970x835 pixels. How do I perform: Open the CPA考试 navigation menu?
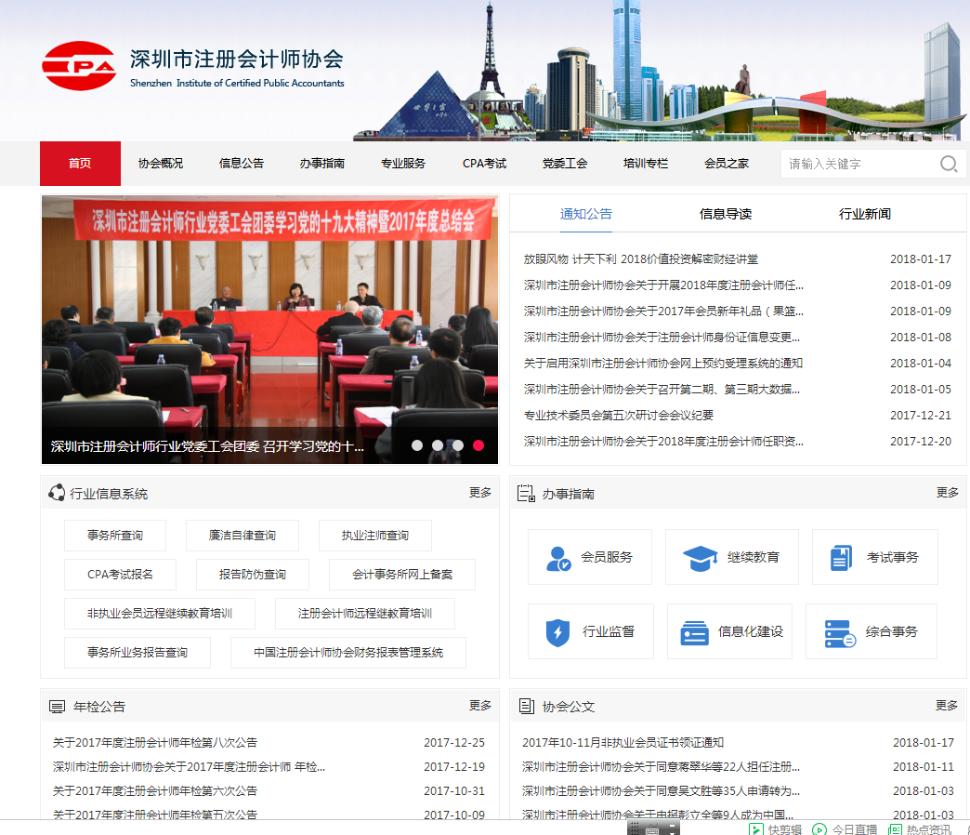[484, 164]
